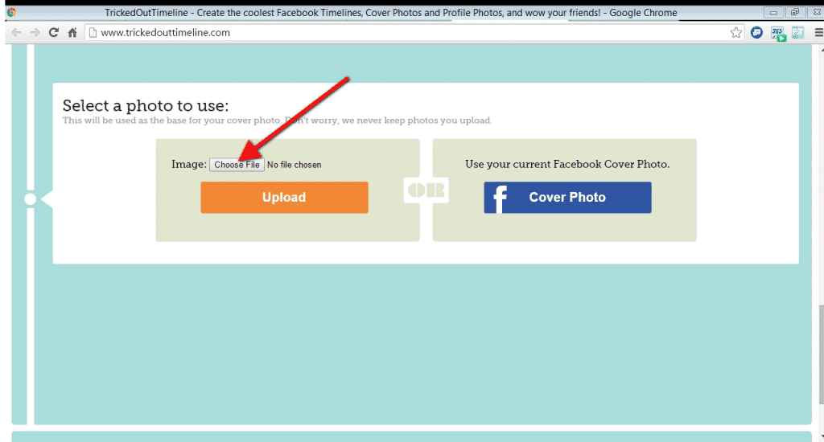Click the scrollbar up arrow
Image resolution: width=824 pixels, height=442 pixels.
point(821,49)
